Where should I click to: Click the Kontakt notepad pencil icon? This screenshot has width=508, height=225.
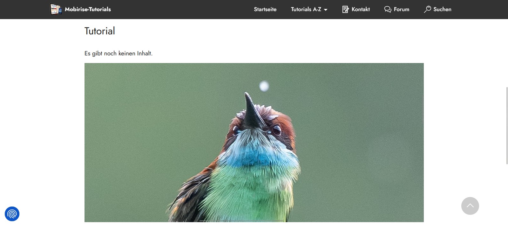[x=345, y=9]
